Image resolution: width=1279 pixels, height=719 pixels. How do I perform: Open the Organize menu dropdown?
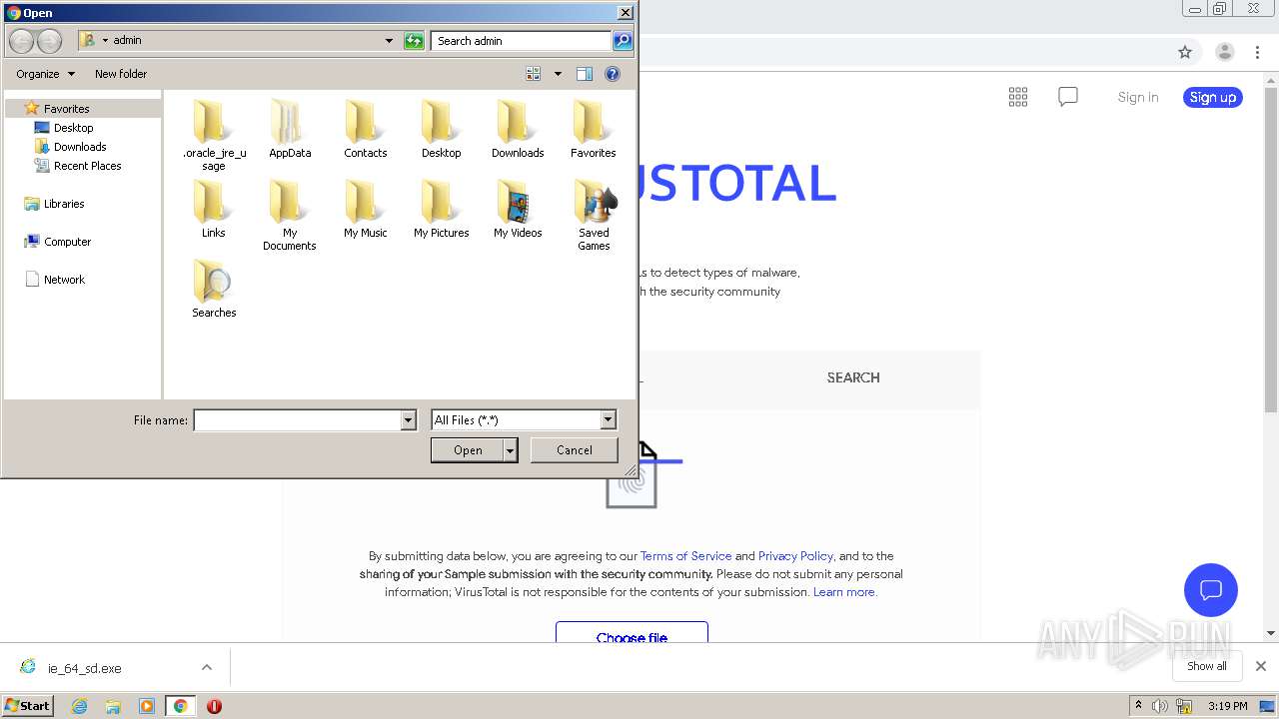[45, 74]
